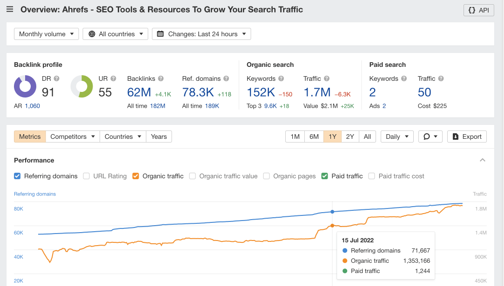Viewport: 504px width, 286px height.
Task: Click the DR help question icon
Action: [x=57, y=78]
